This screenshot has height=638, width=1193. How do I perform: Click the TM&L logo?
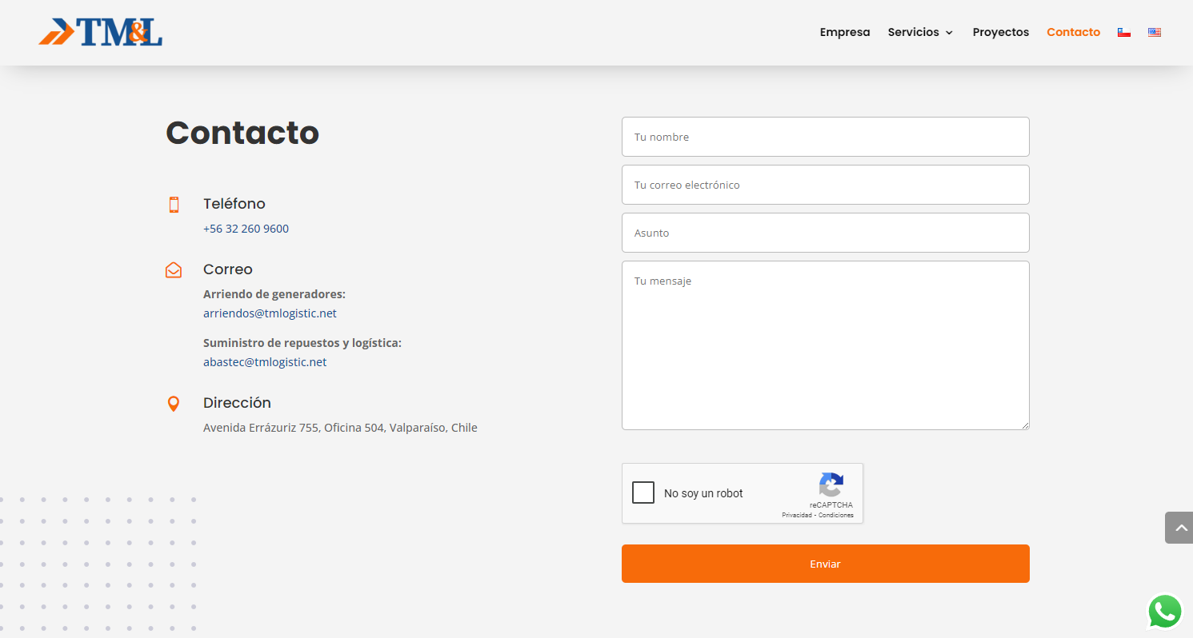(x=101, y=32)
